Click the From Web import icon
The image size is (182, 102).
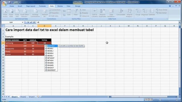pos(11,13)
